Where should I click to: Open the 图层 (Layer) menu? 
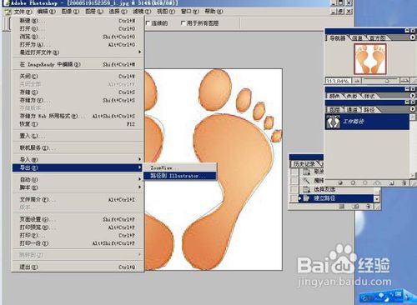94,12
